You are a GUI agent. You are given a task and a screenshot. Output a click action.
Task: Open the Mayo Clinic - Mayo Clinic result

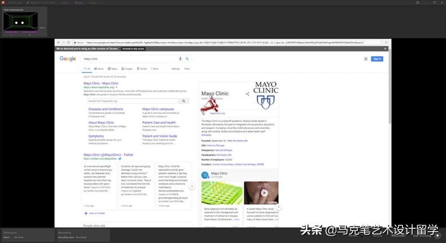pos(101,83)
